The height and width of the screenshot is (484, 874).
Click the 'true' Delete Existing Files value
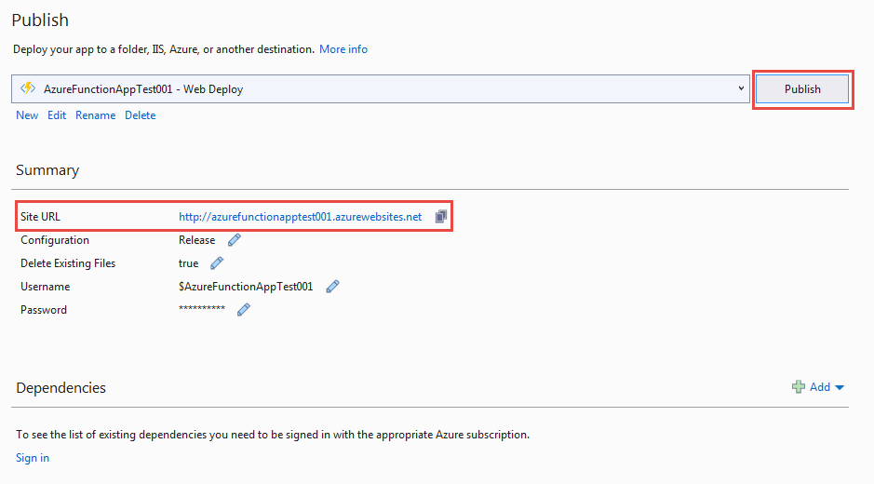188,263
